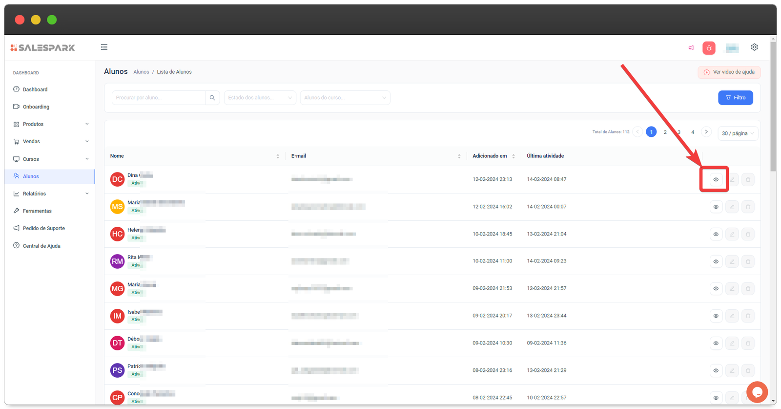Click eye icon in the HC student row
Viewport: 781px width, 409px height.
(x=716, y=234)
